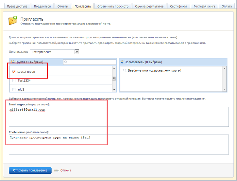Select the Пригласить tab
The height and width of the screenshot is (181, 237).
tap(83, 6)
